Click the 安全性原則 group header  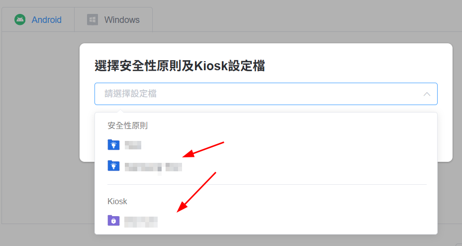pyautogui.click(x=127, y=125)
